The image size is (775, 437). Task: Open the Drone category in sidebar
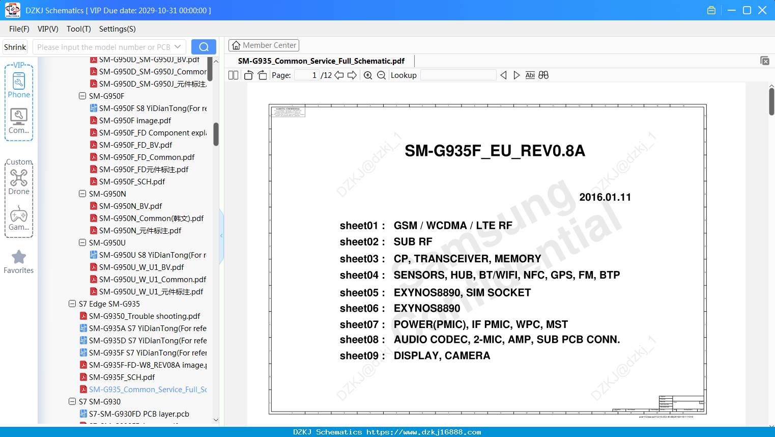coord(19,182)
